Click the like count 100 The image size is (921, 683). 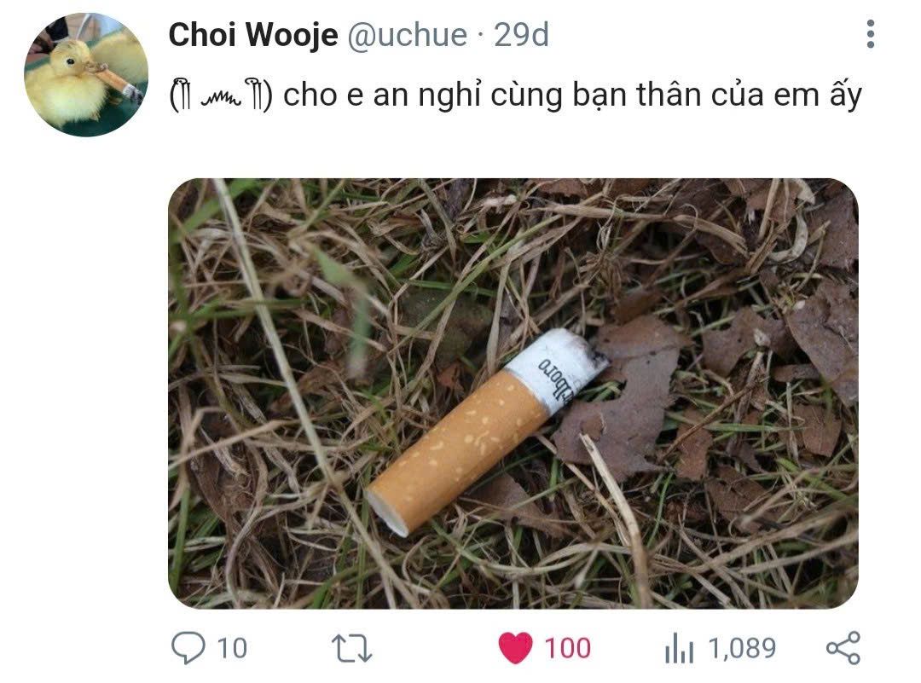point(567,648)
